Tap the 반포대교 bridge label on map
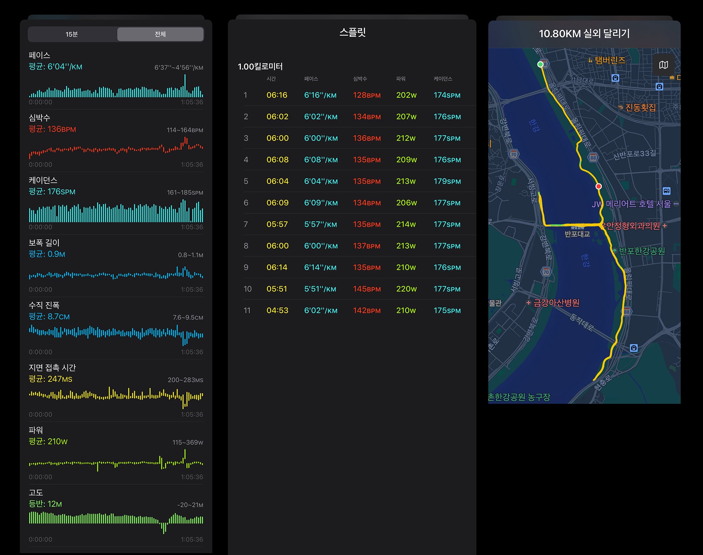Screen dimensions: 703x555 [577, 234]
